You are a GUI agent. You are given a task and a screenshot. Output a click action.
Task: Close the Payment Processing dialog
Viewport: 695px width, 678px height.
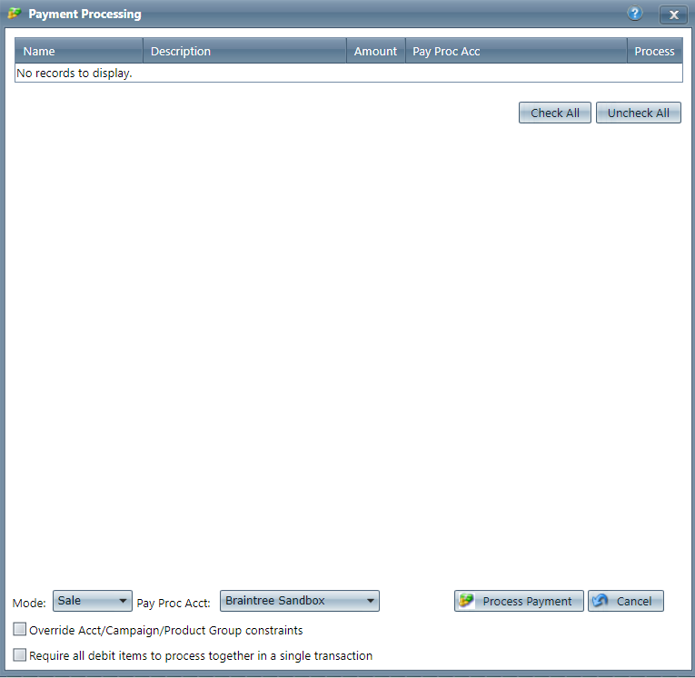(x=673, y=15)
